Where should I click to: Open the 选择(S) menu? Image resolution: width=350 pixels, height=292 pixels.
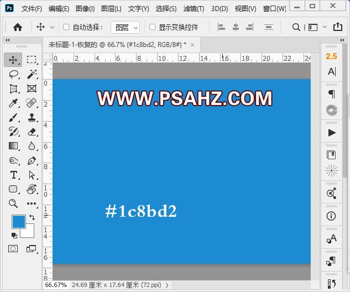[x=166, y=9]
